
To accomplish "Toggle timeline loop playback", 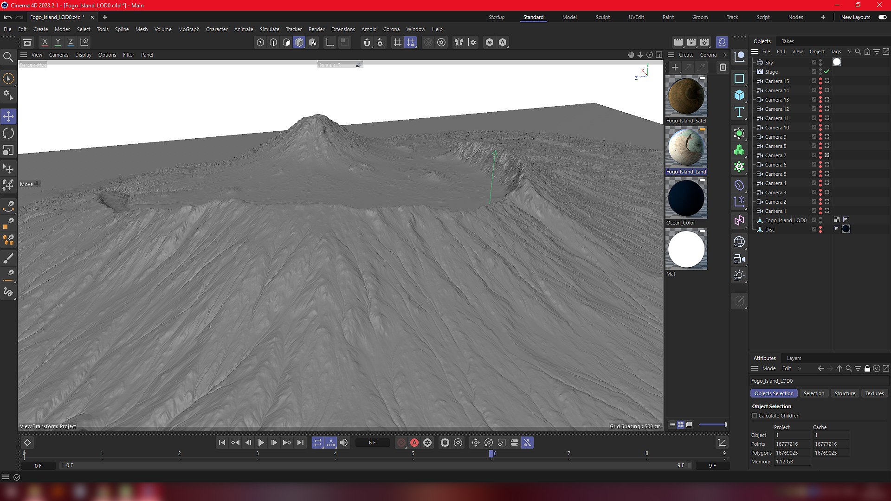I will (x=317, y=443).
